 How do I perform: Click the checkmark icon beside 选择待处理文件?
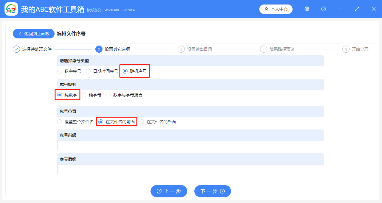(16, 49)
